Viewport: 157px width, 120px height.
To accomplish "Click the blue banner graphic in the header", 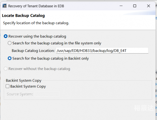I will tap(139, 13).
